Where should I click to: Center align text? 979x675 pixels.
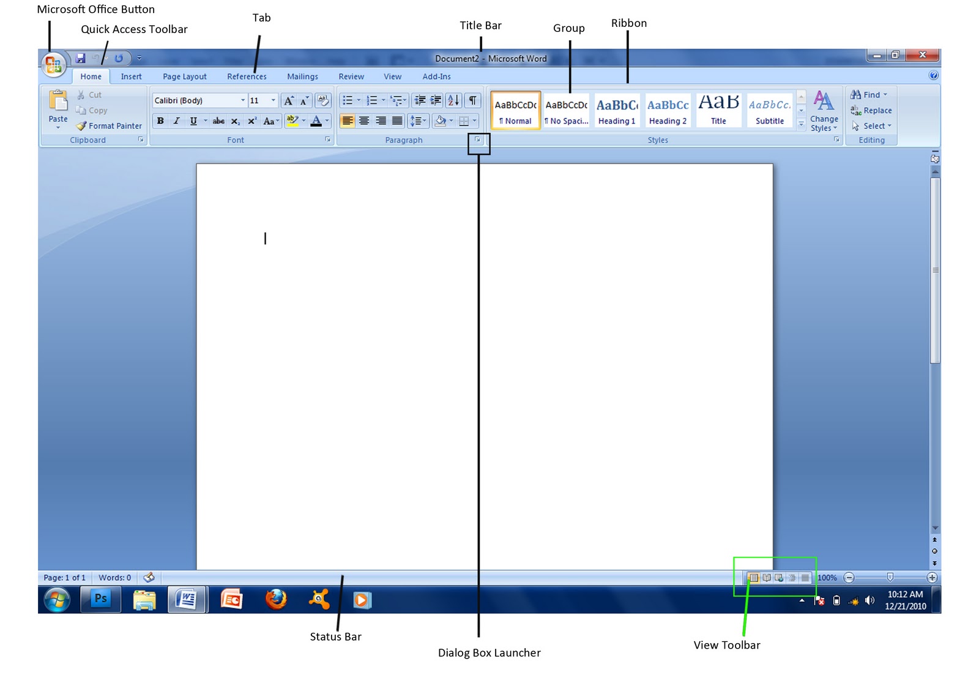coord(364,121)
